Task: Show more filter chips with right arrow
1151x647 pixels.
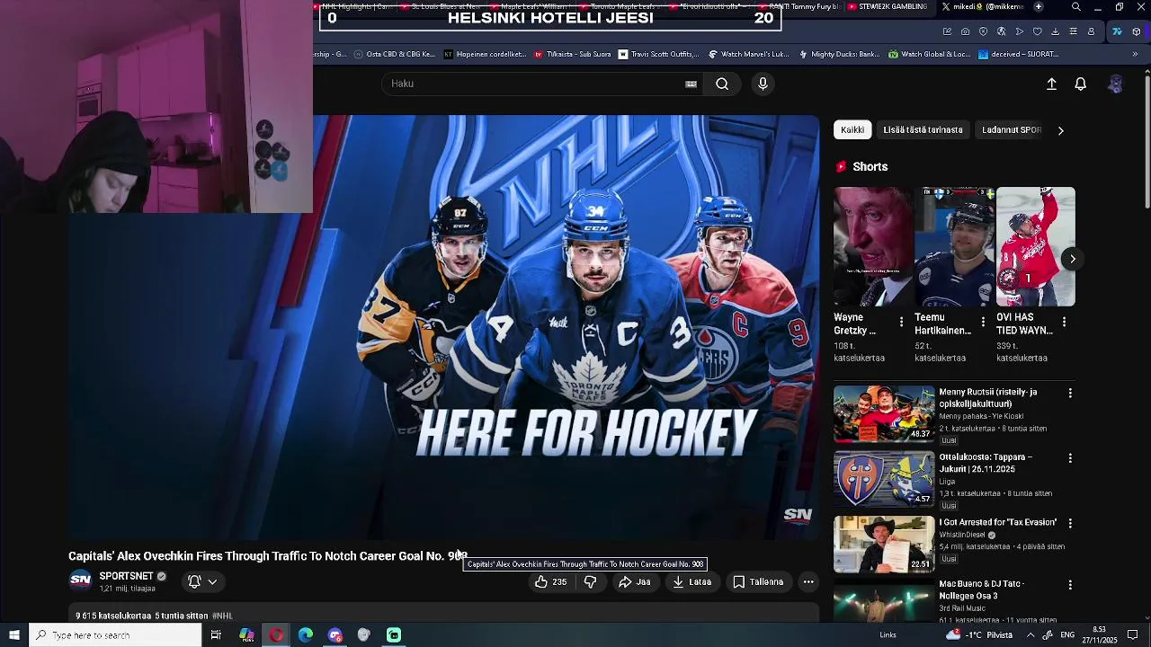Action: pos(1060,130)
